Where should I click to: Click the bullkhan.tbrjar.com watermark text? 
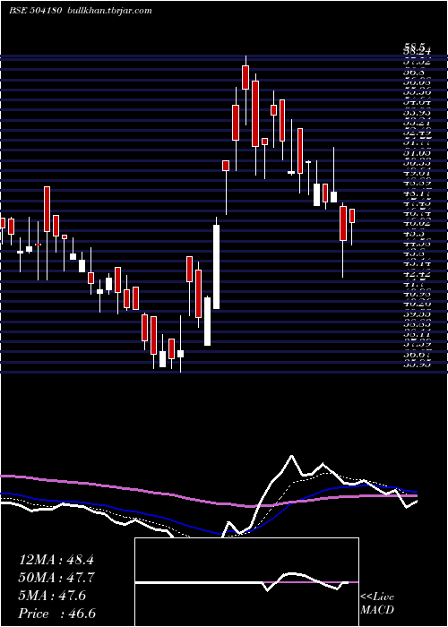click(108, 11)
